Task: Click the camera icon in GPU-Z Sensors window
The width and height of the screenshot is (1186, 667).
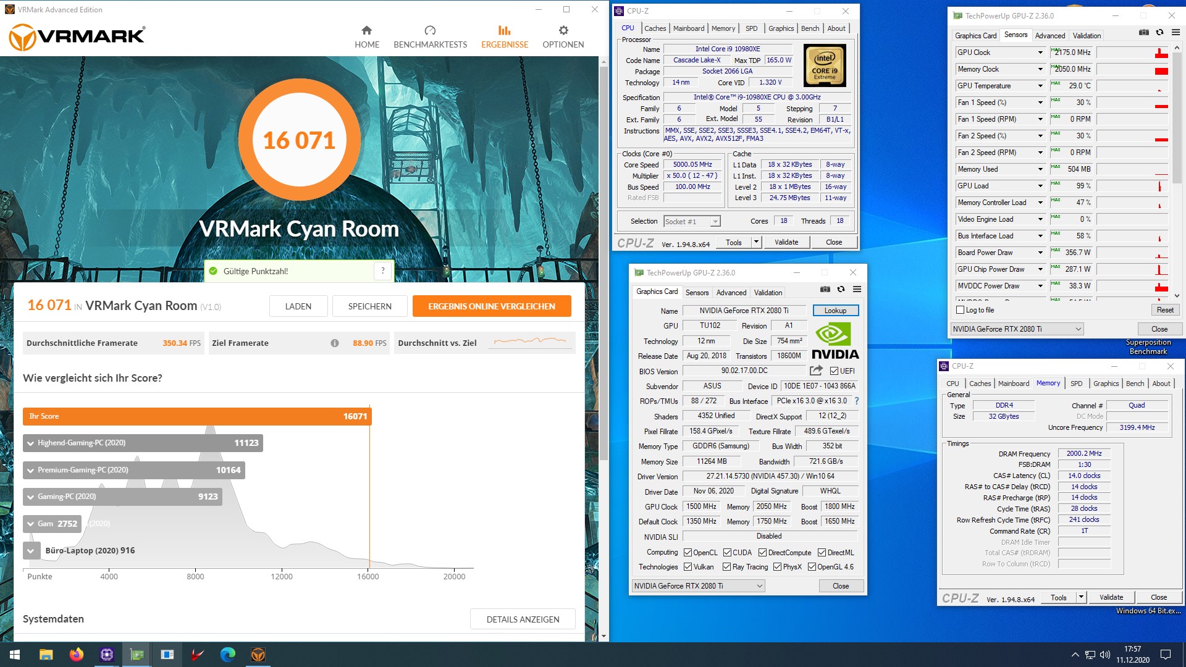Action: [x=1144, y=32]
